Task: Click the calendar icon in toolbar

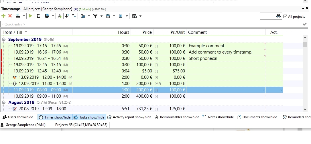Action: [x=108, y=16]
